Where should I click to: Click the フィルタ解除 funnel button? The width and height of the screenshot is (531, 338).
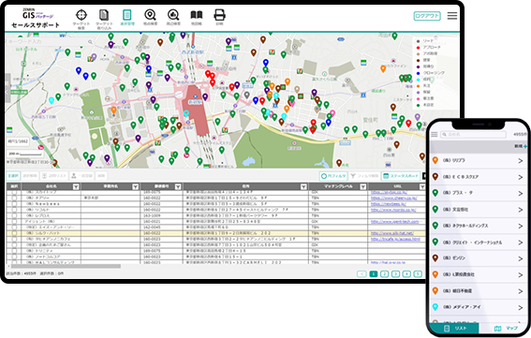pos(363,176)
